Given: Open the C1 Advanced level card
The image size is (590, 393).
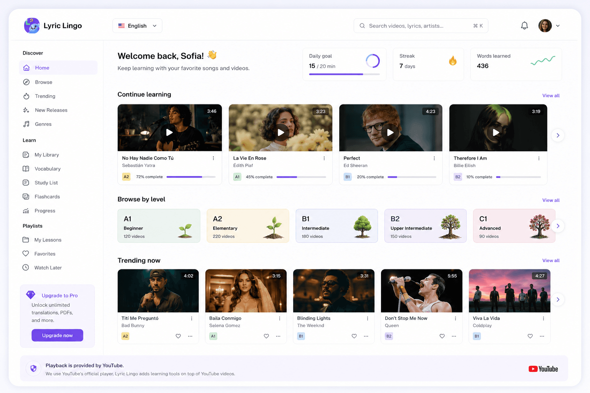Looking at the screenshot, I should (514, 226).
